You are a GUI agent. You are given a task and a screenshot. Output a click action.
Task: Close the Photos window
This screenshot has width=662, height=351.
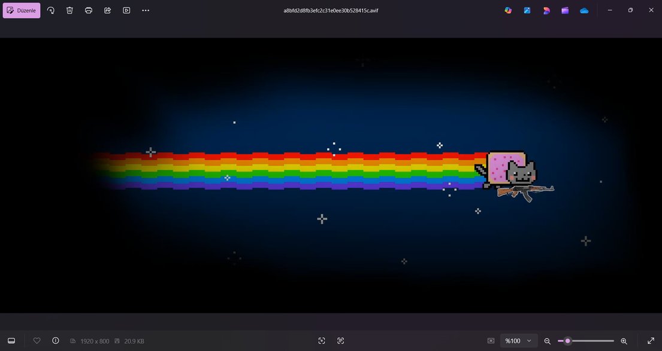[651, 11]
